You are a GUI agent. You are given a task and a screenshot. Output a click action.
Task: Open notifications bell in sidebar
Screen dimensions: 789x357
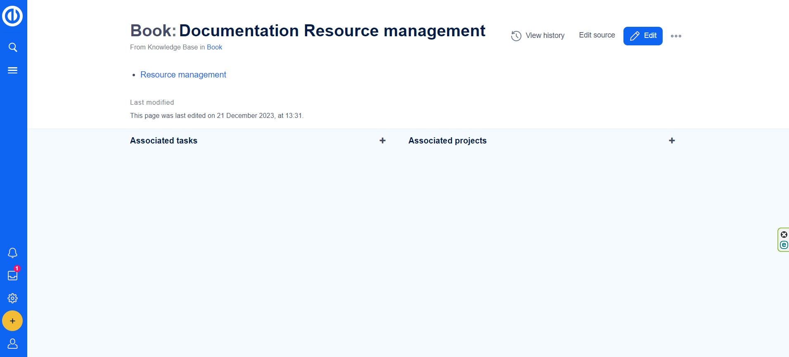click(x=13, y=253)
